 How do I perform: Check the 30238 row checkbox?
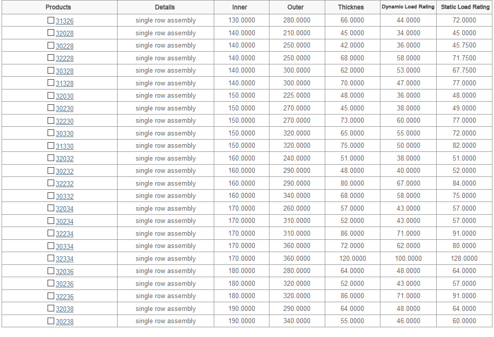click(x=51, y=321)
